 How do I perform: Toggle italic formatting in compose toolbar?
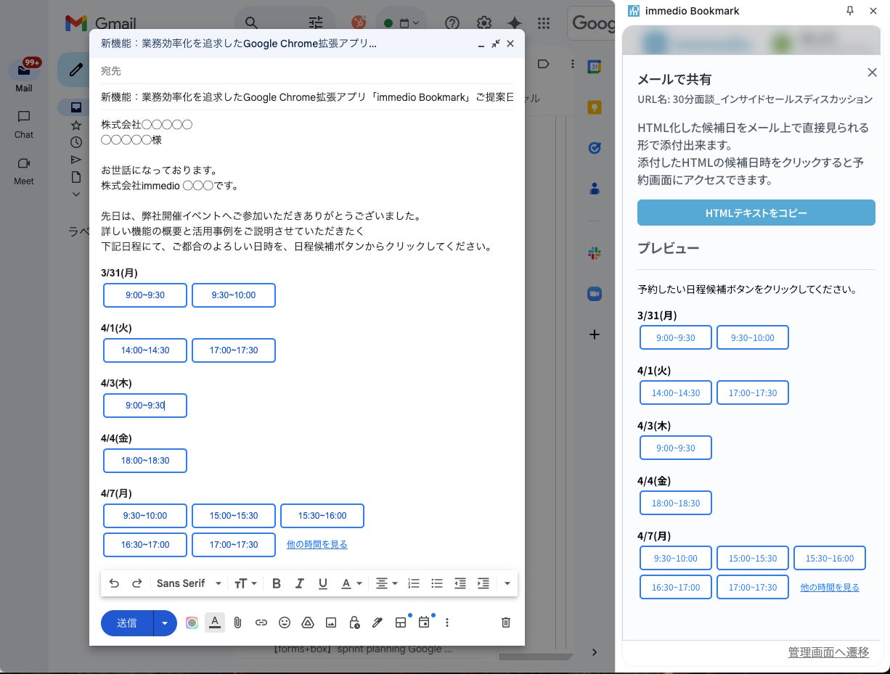coord(299,583)
